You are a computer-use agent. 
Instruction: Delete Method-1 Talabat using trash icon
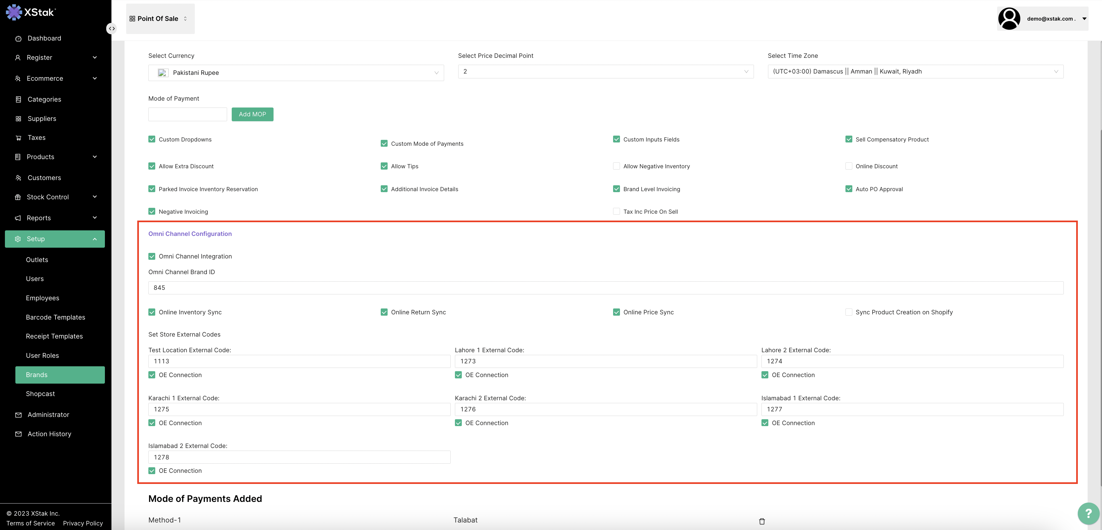tap(761, 521)
